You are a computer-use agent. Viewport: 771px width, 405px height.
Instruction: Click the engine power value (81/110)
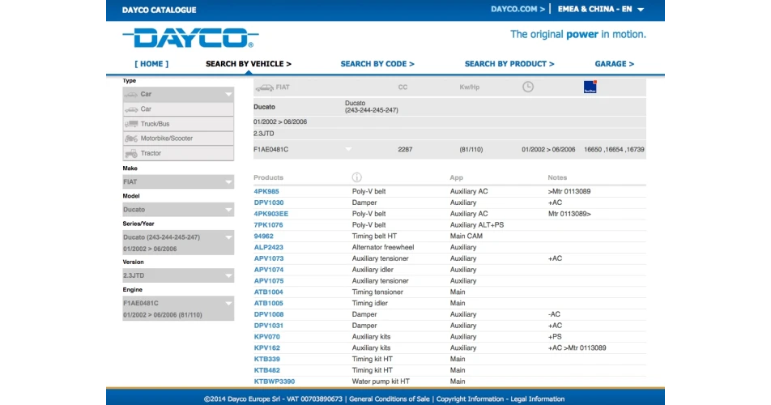tap(471, 149)
